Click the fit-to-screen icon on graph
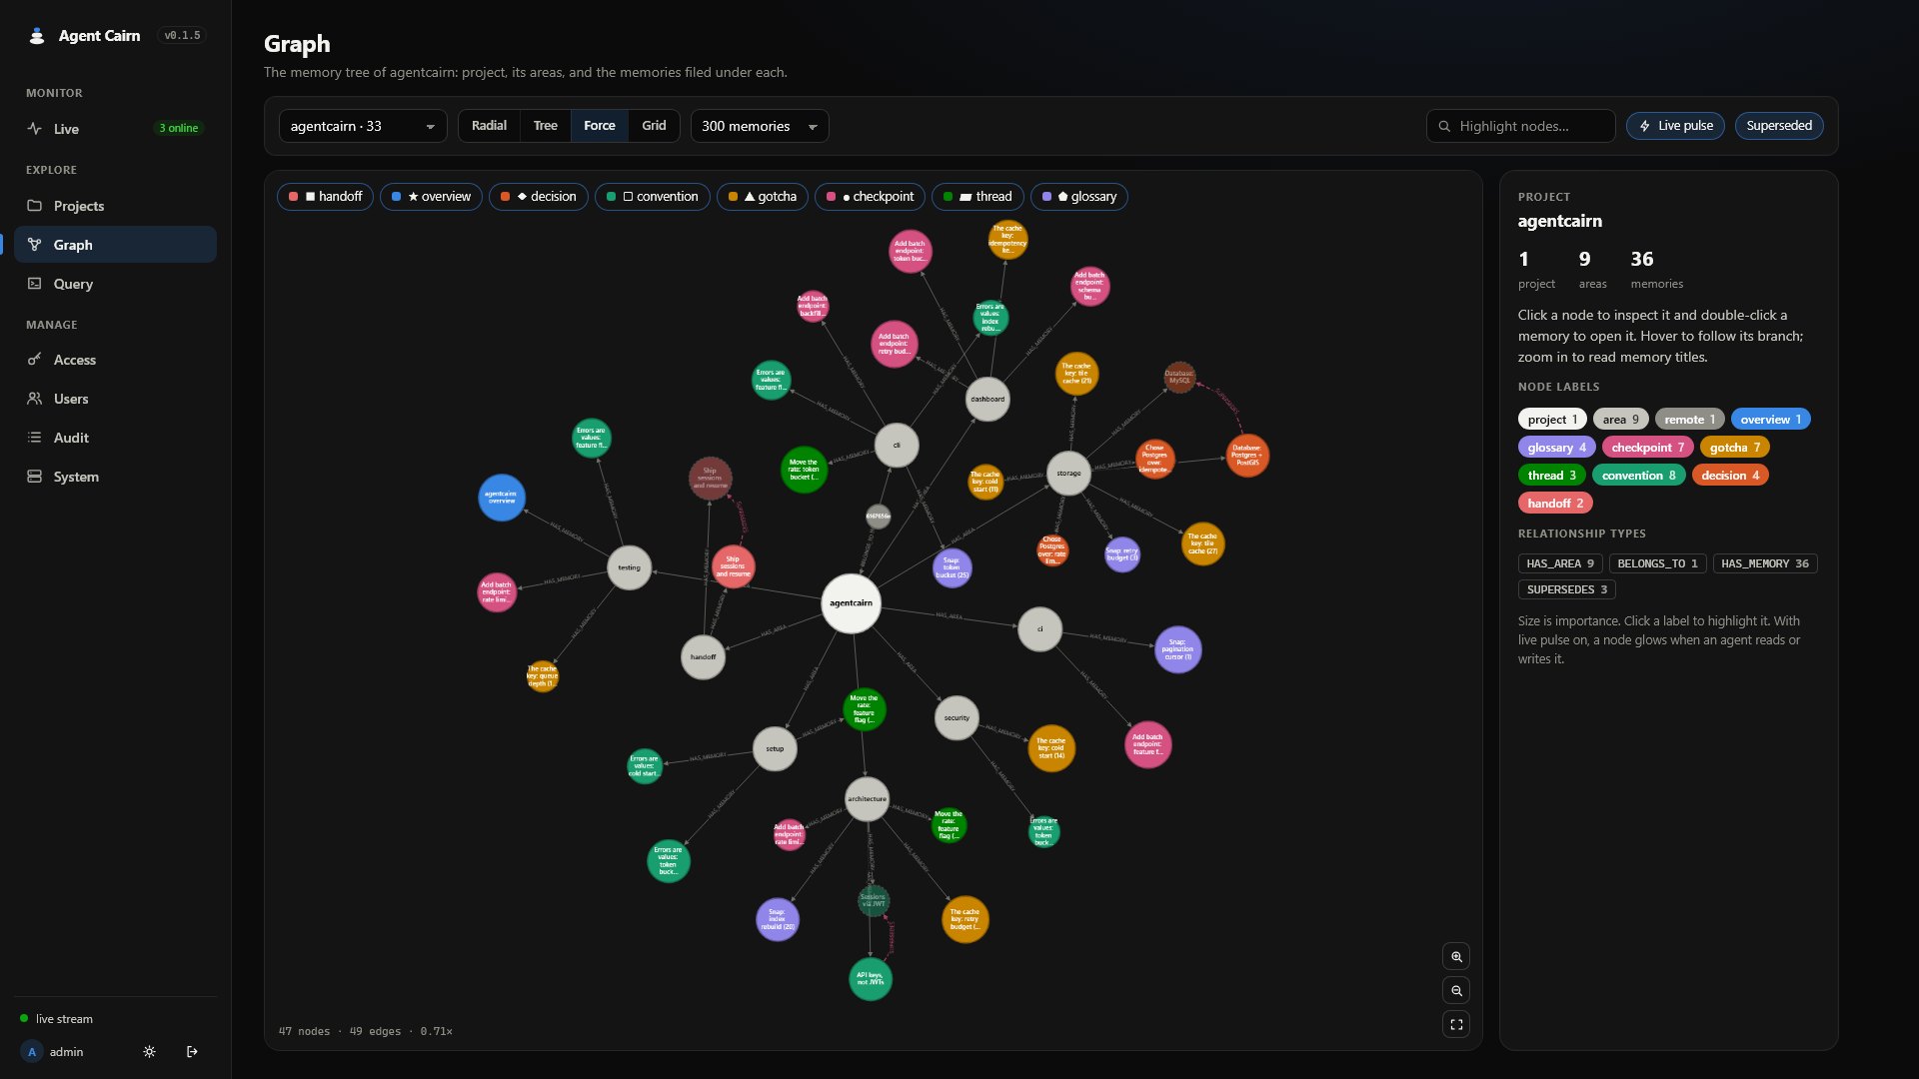Viewport: 1919px width, 1079px height. (x=1456, y=1024)
